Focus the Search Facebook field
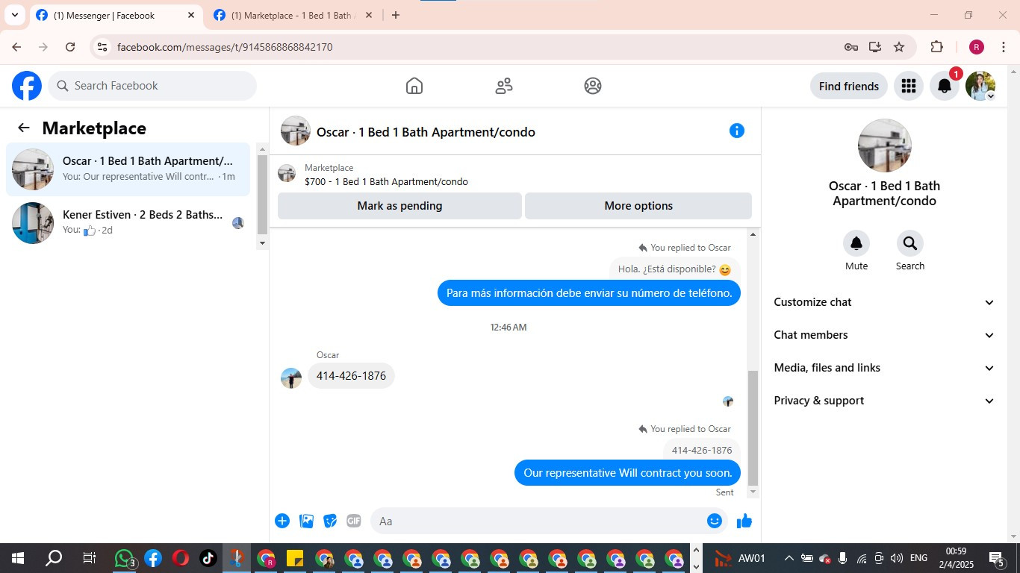The height and width of the screenshot is (573, 1020). (152, 86)
